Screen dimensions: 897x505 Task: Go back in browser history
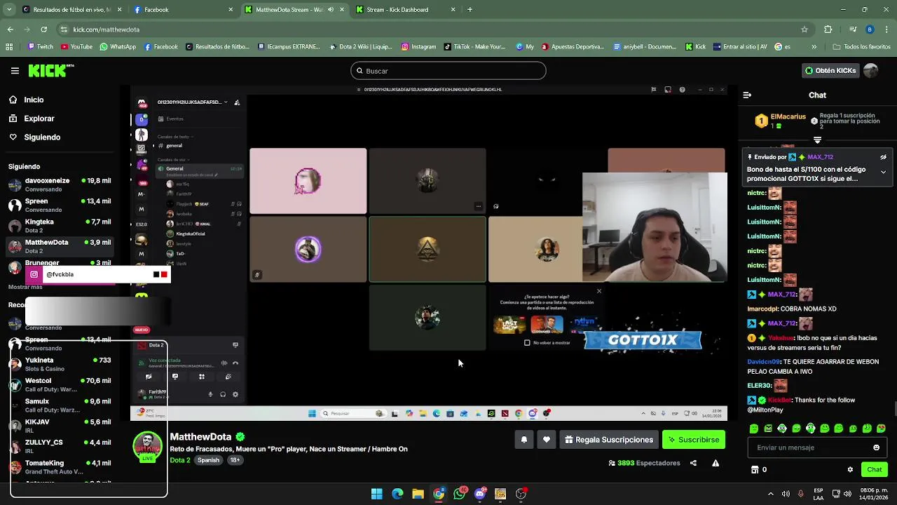tap(10, 29)
